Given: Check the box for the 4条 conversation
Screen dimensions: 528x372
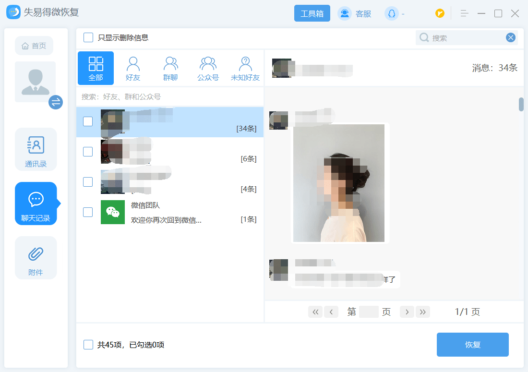Looking at the screenshot, I should 88,182.
